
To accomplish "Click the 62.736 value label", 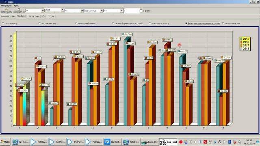I will pos(226,58).
